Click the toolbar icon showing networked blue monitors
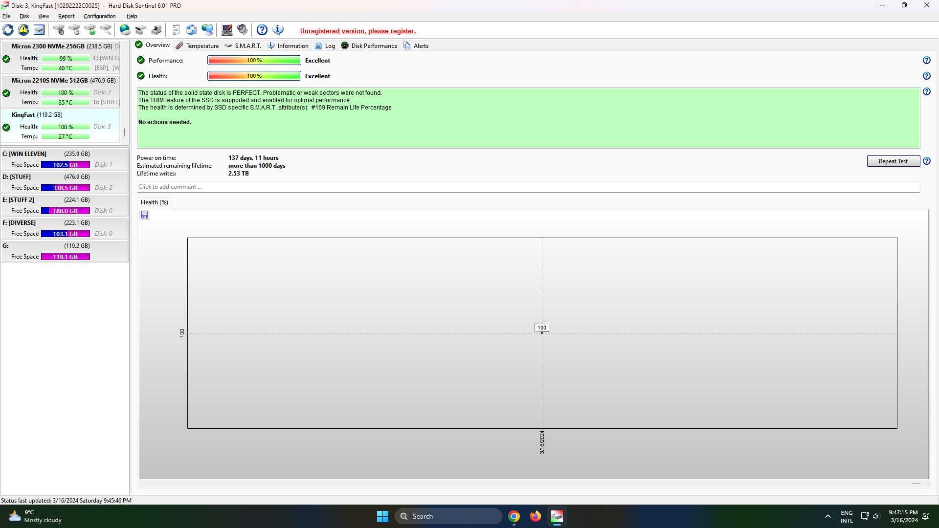This screenshot has width=939, height=528. pos(207,30)
